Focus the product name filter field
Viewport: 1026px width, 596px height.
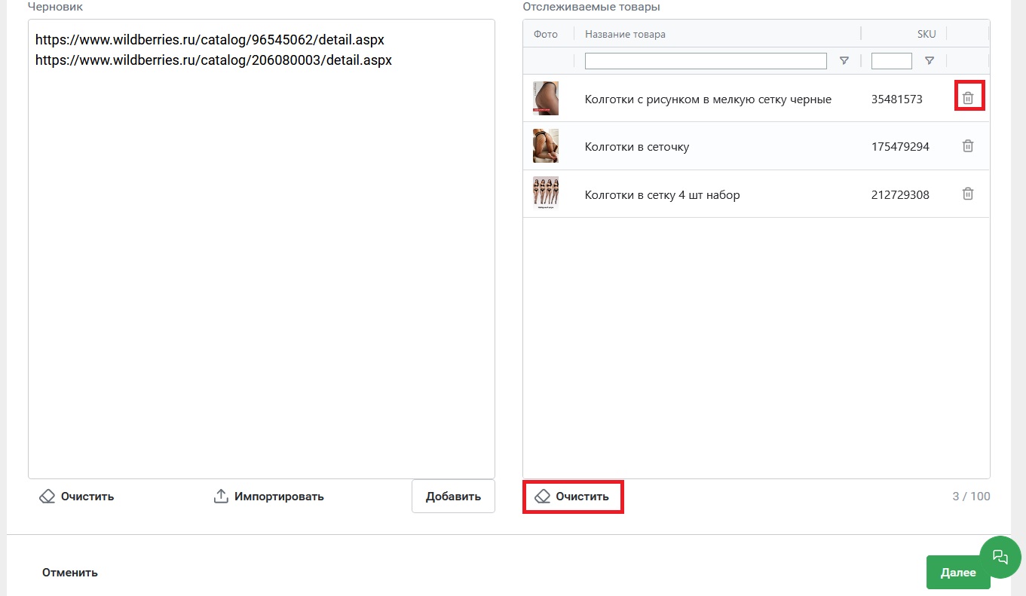[x=706, y=61]
